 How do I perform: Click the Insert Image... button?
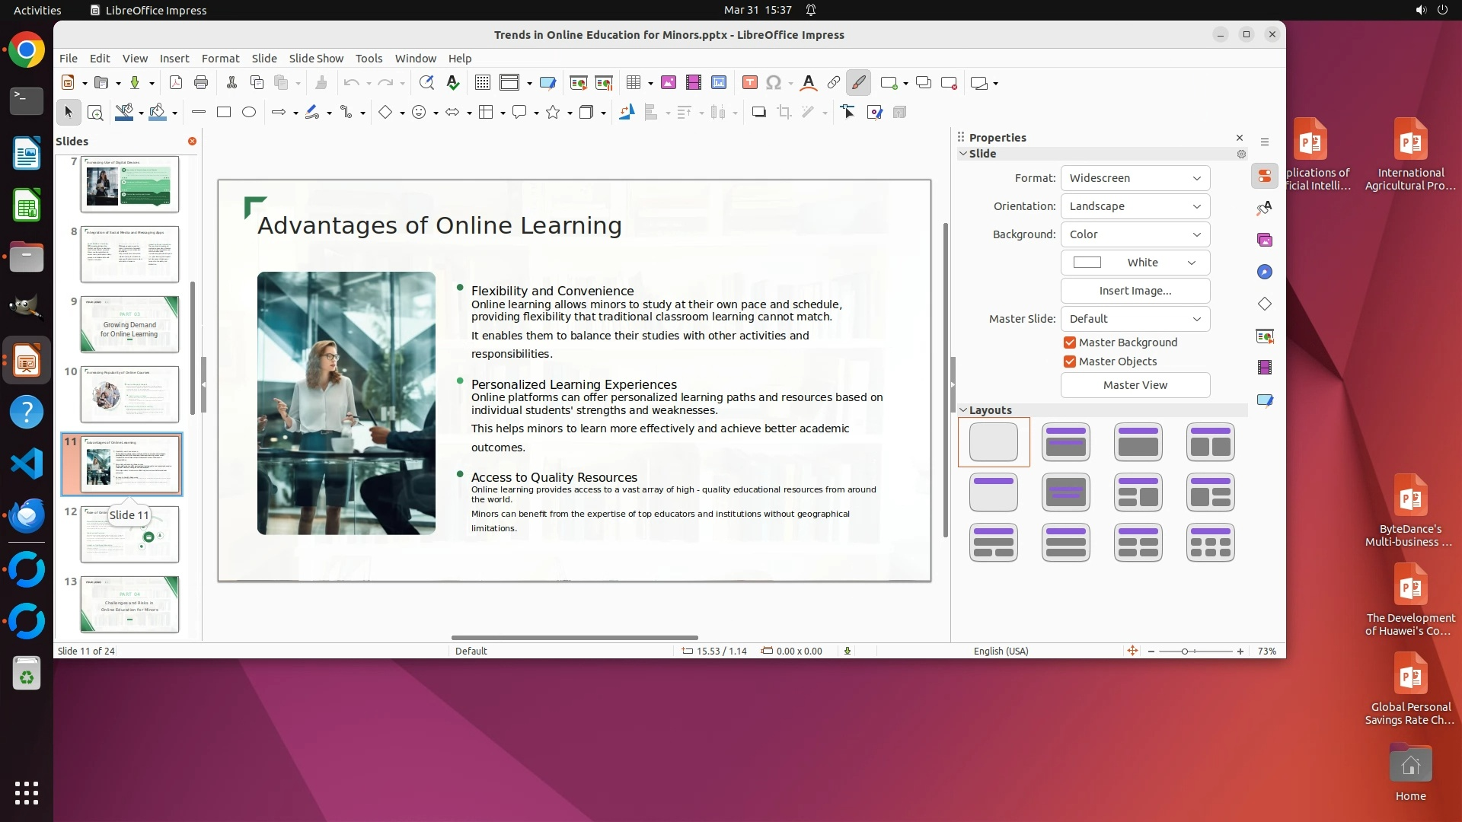point(1135,291)
